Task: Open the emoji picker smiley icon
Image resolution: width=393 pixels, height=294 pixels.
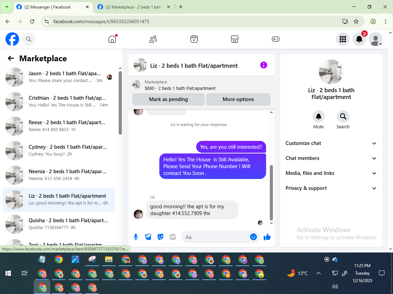Action: [x=253, y=237]
